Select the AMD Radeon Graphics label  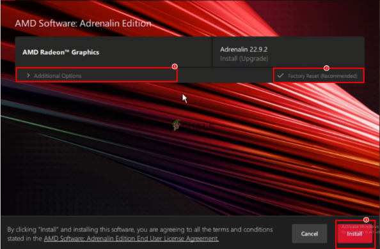point(61,52)
